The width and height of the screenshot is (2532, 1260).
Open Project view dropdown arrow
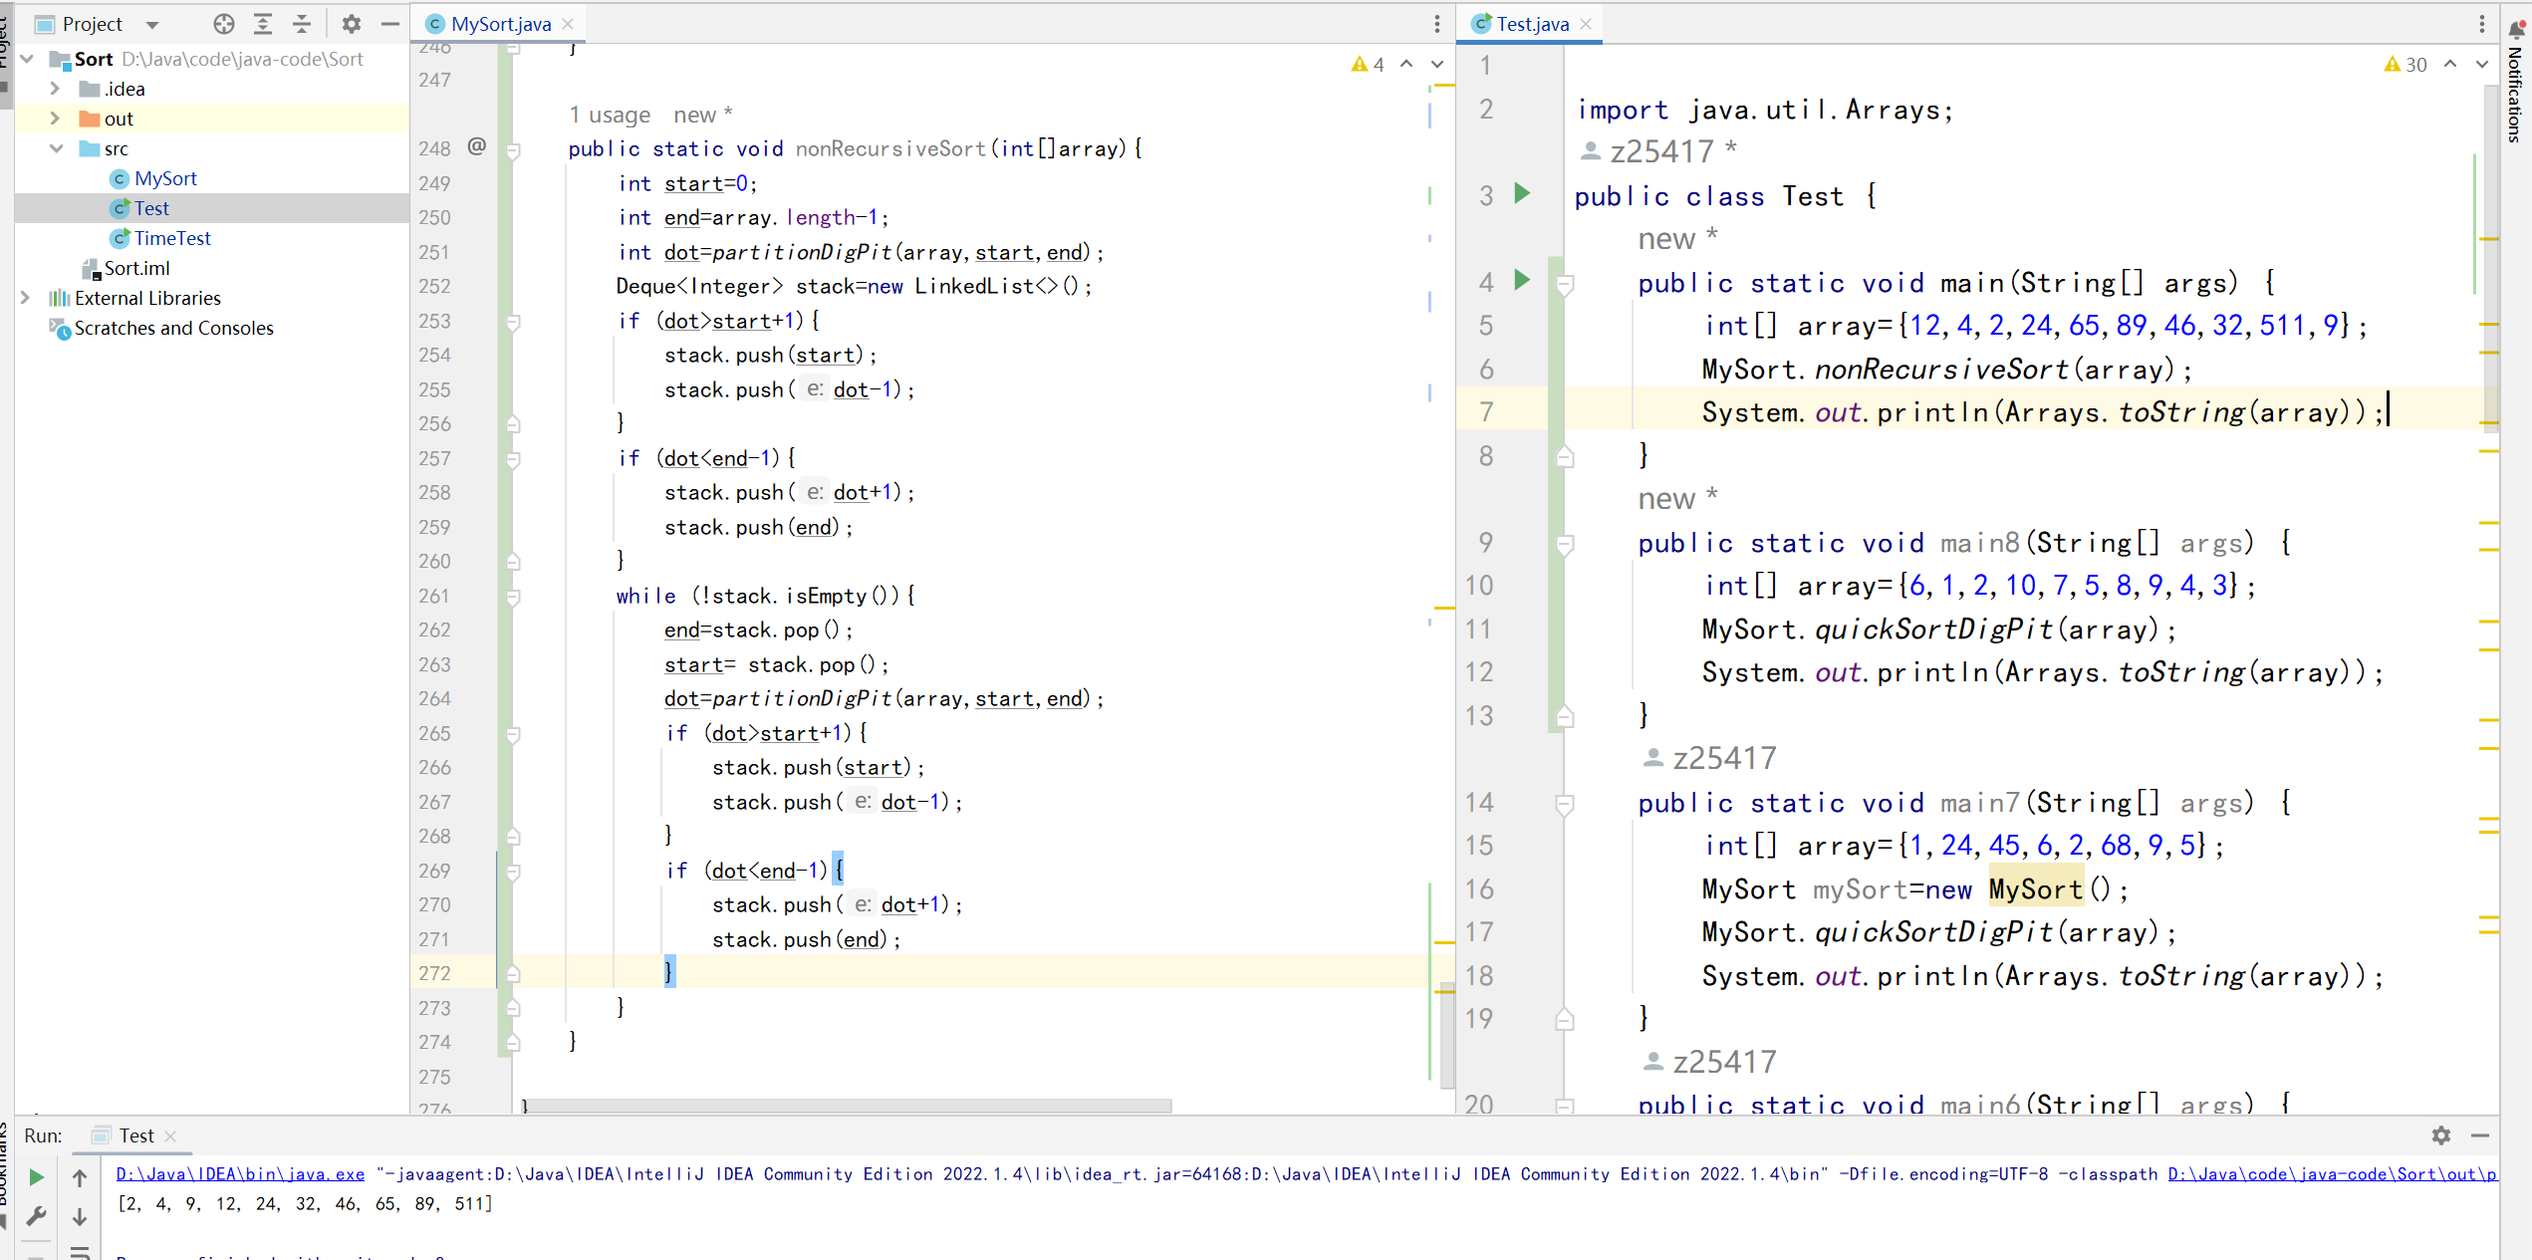coord(152,25)
